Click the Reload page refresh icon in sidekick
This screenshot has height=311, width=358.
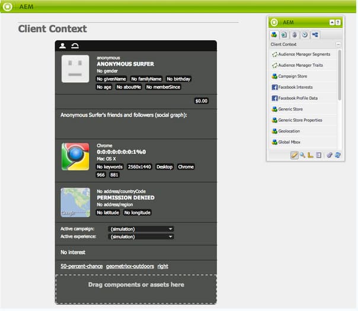337,155
